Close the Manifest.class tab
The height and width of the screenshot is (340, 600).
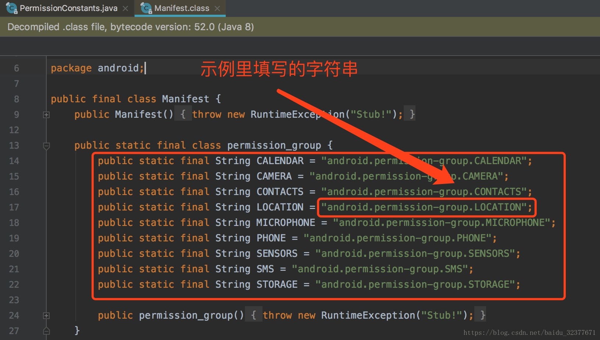(x=217, y=8)
